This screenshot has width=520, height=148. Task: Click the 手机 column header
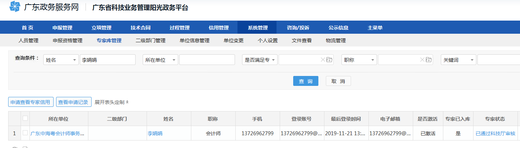(257, 119)
